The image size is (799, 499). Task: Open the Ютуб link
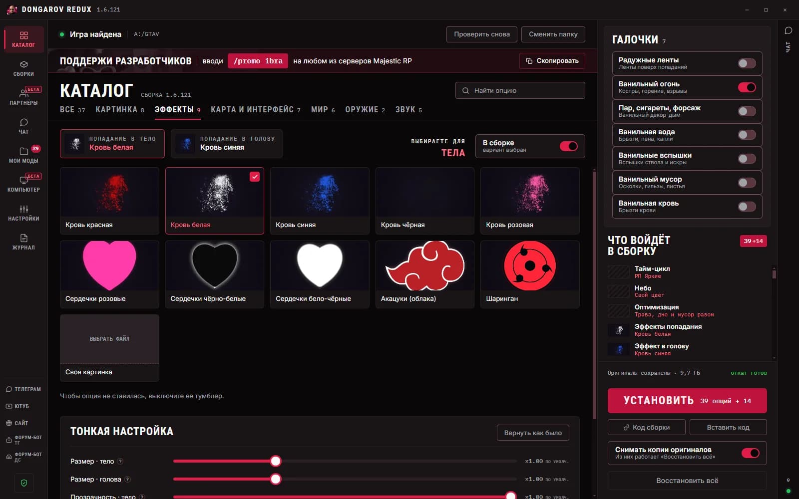tap(23, 406)
